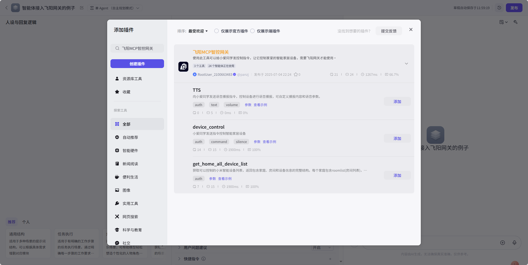Click the 创建插件 button
Screen dimensions: 528x265
[137, 63]
